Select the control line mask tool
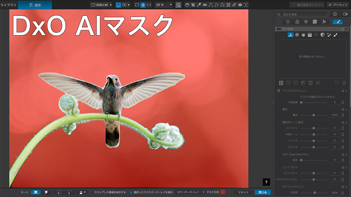The width and height of the screenshot is (351, 197). tap(303, 35)
